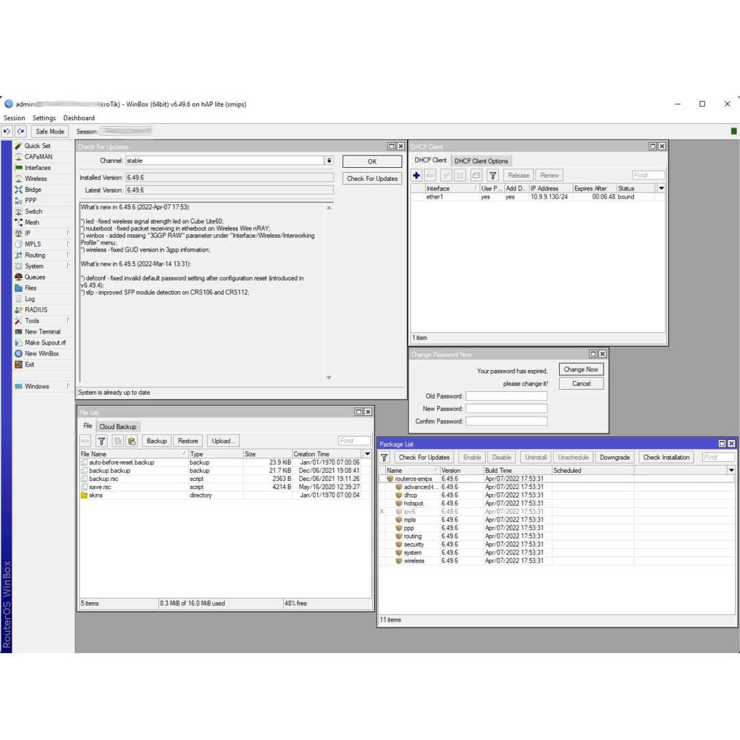
Task: Cancel the Change Password dialog
Action: (581, 384)
